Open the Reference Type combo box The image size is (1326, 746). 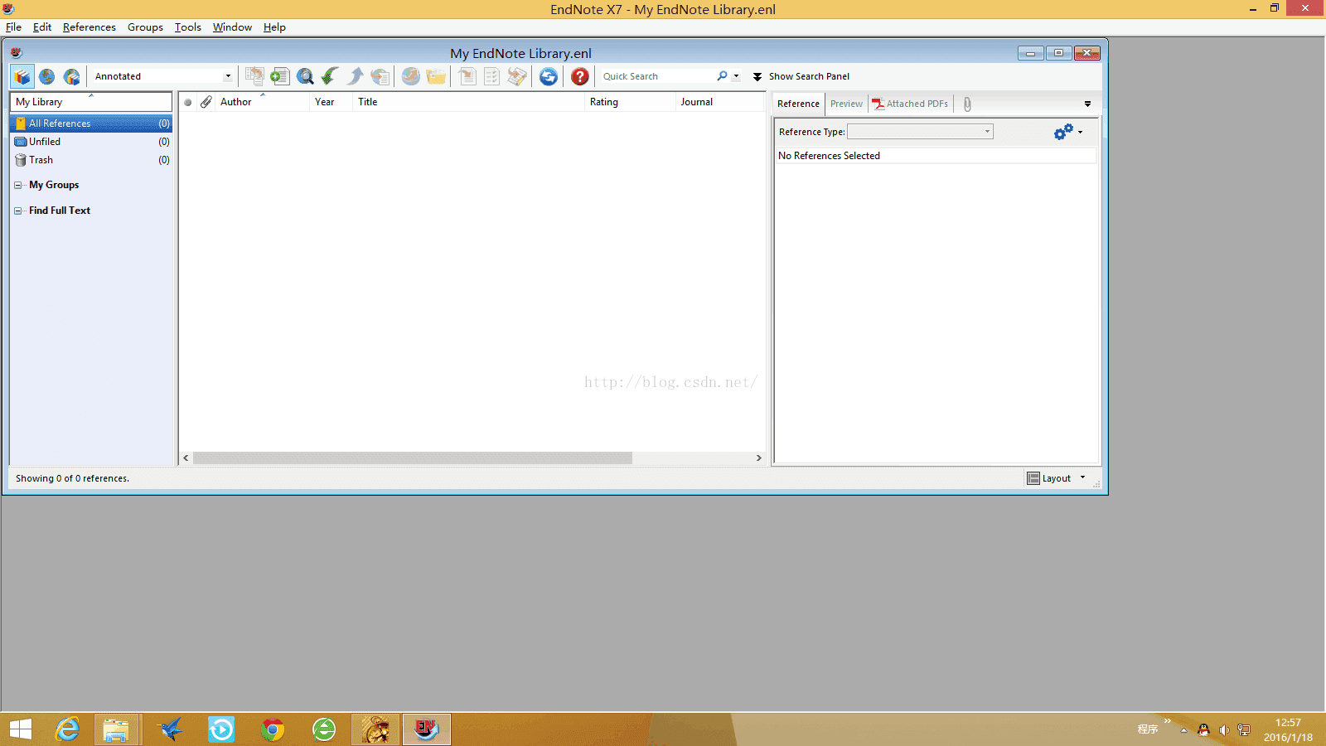[x=920, y=132]
